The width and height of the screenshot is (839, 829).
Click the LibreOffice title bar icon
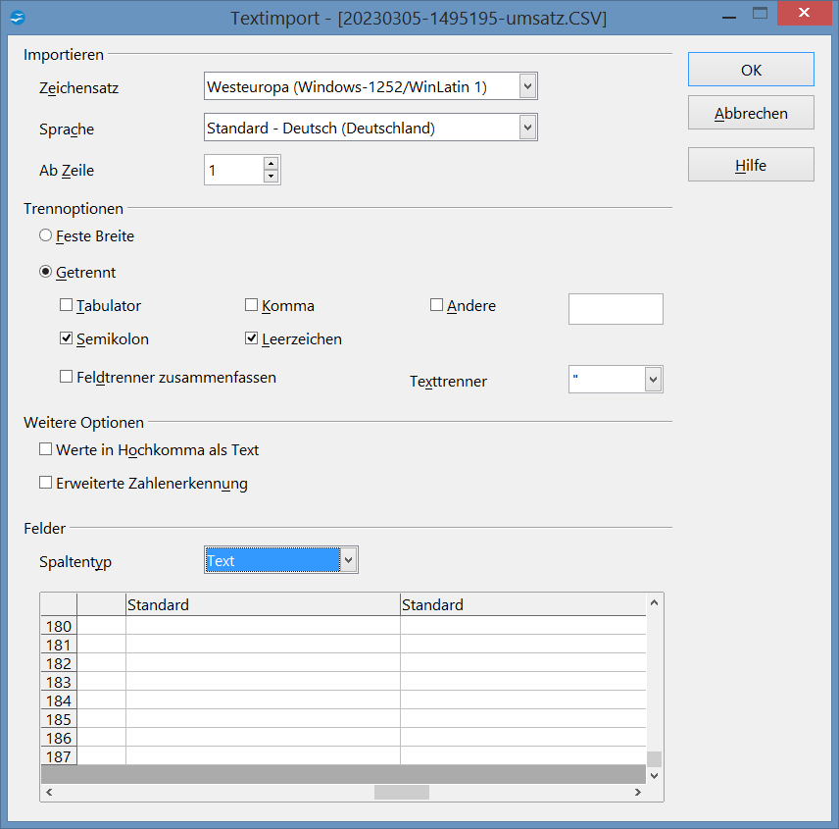(x=17, y=18)
